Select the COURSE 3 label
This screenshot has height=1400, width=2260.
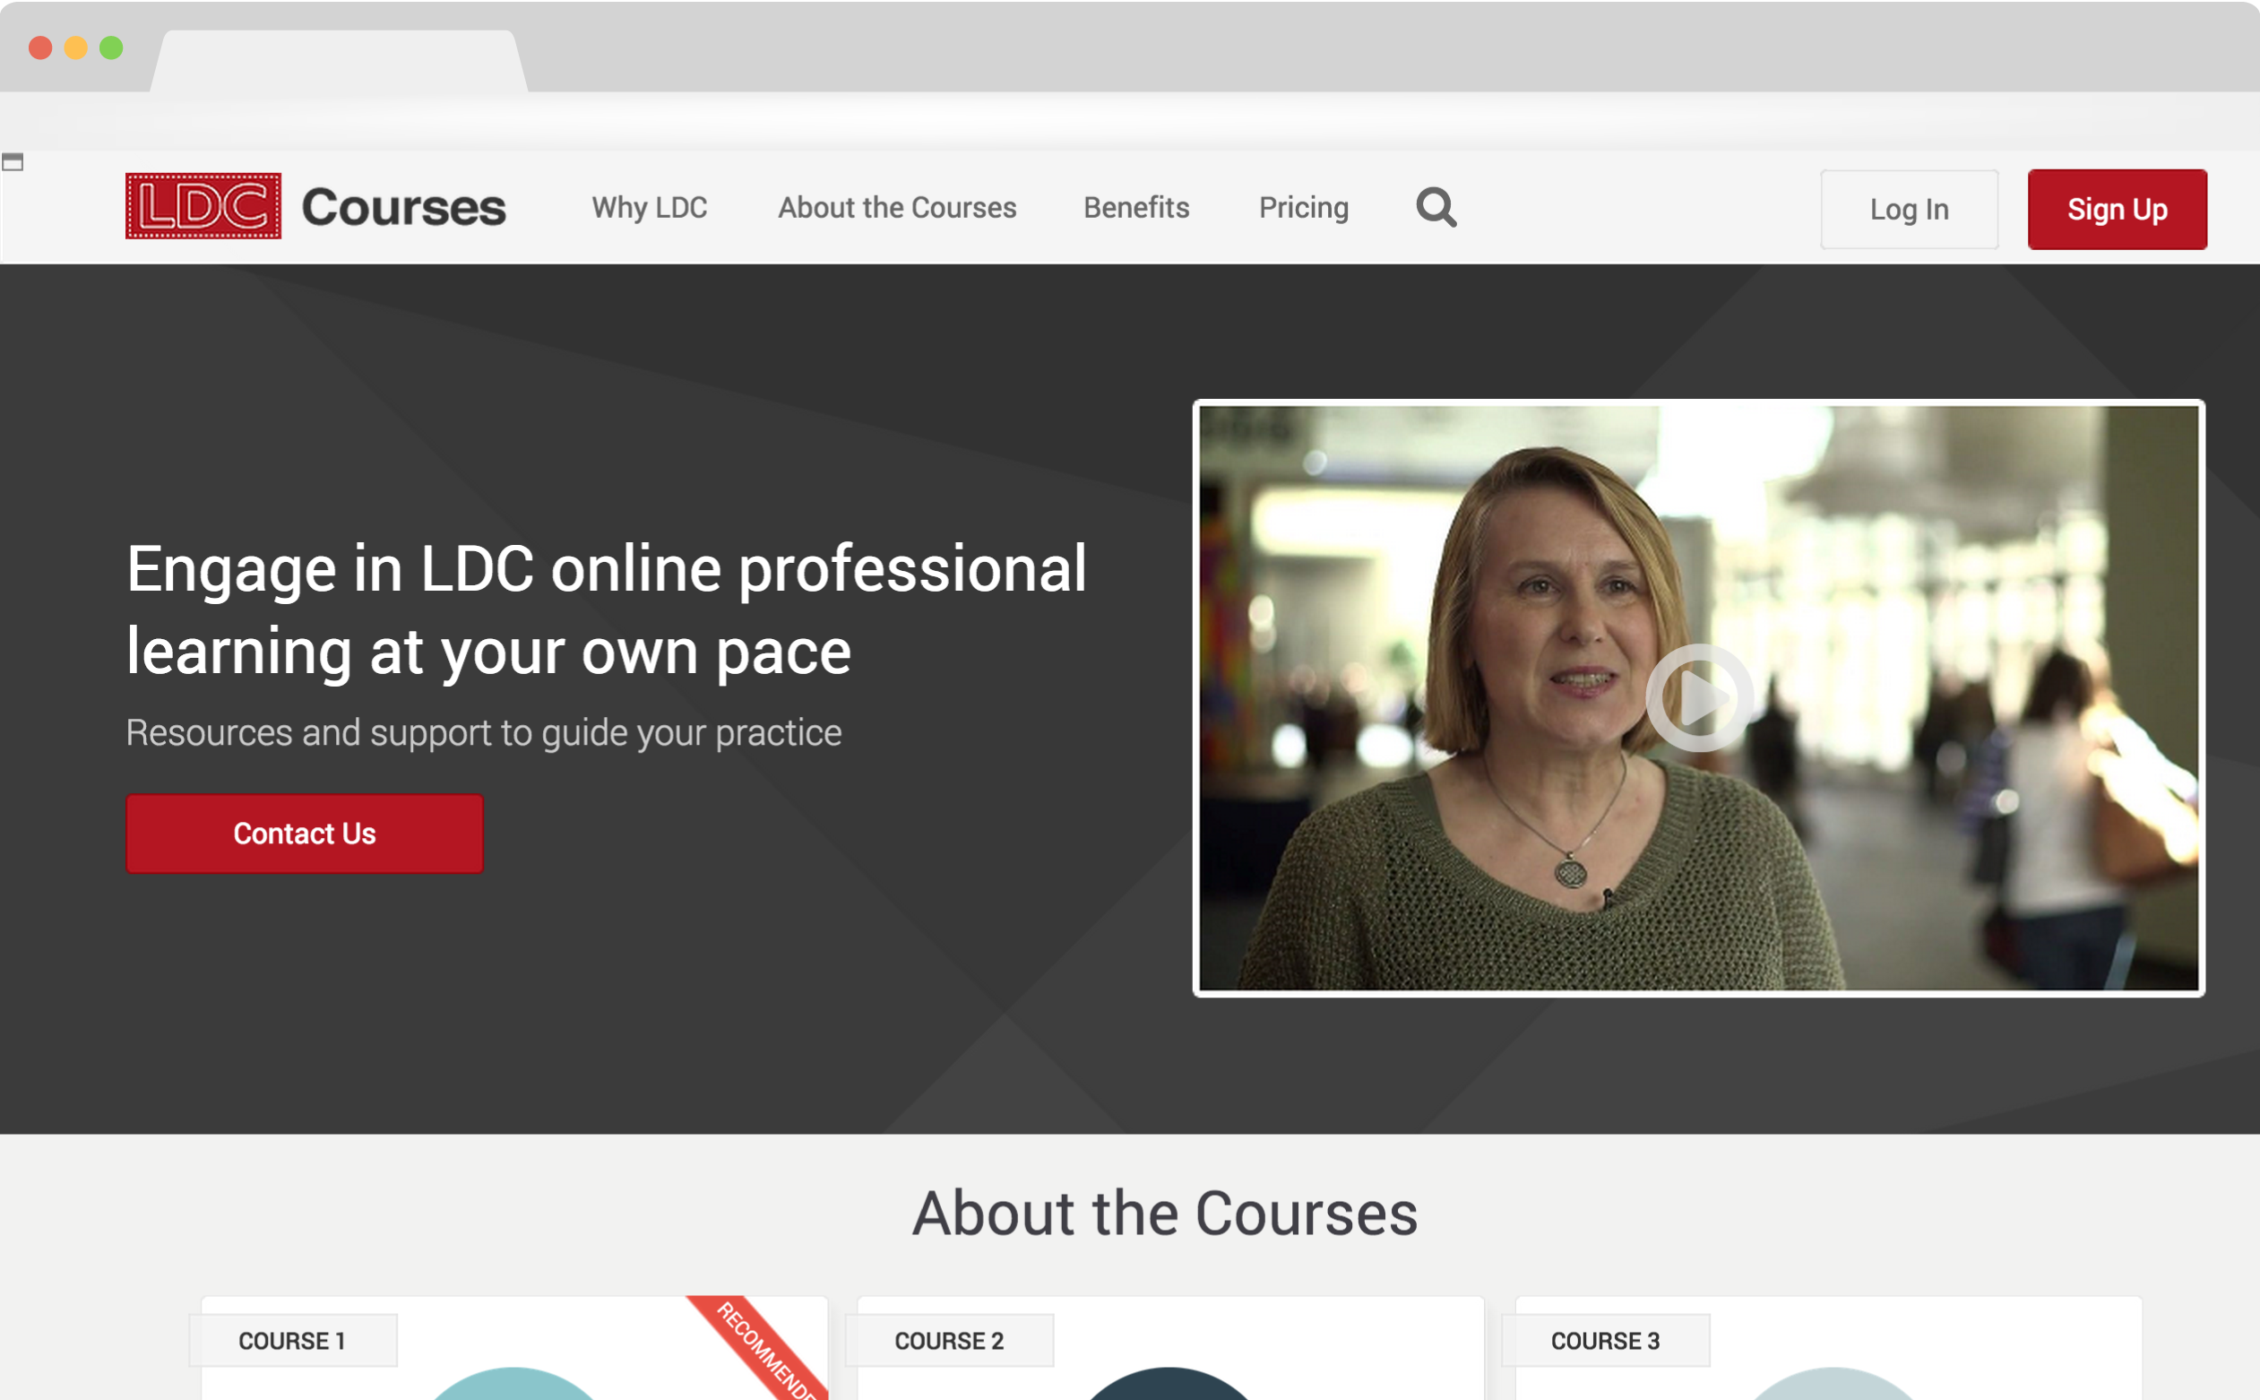pyautogui.click(x=1605, y=1340)
